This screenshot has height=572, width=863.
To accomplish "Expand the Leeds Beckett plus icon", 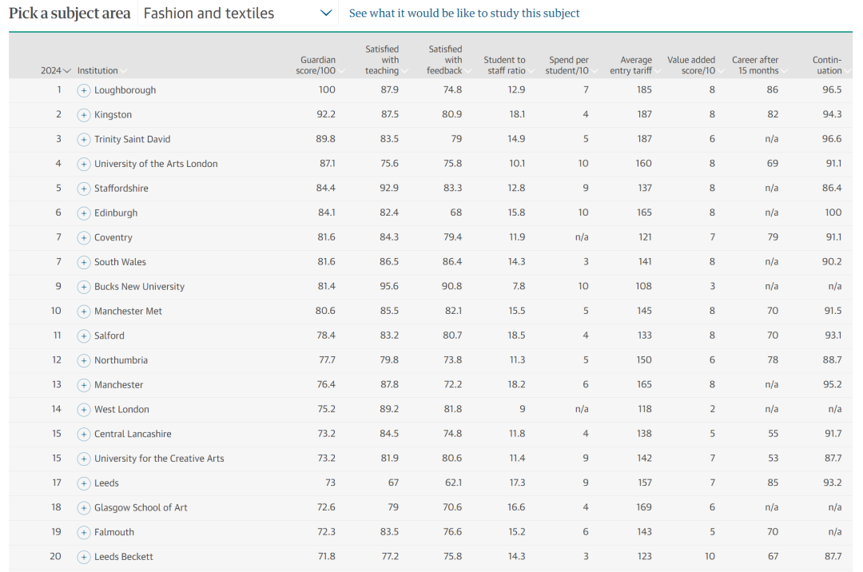I will [84, 557].
